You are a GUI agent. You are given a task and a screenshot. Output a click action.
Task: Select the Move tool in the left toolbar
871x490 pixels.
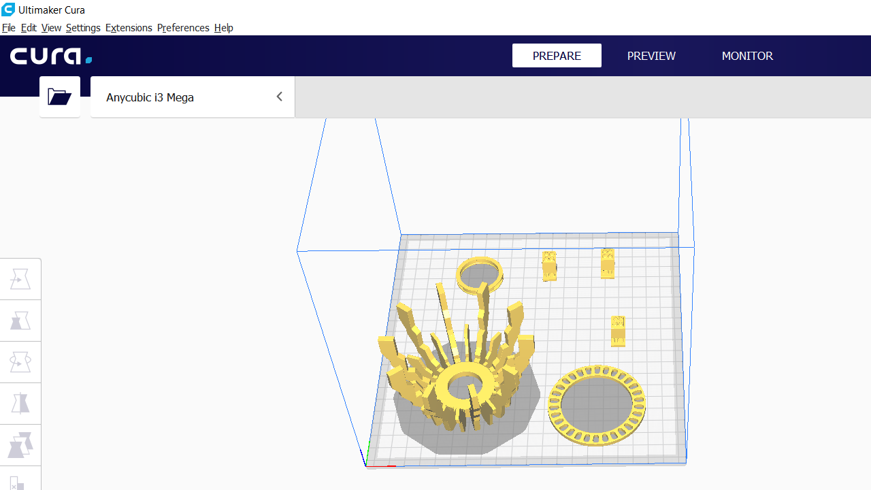tap(20, 279)
